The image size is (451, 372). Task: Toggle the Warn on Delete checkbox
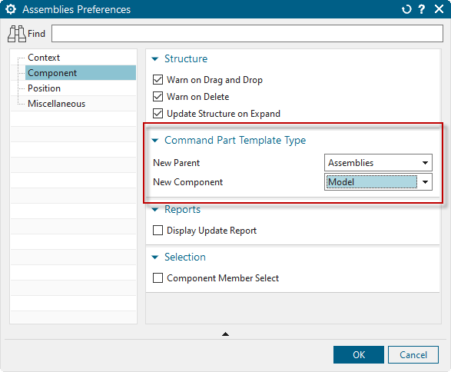158,97
